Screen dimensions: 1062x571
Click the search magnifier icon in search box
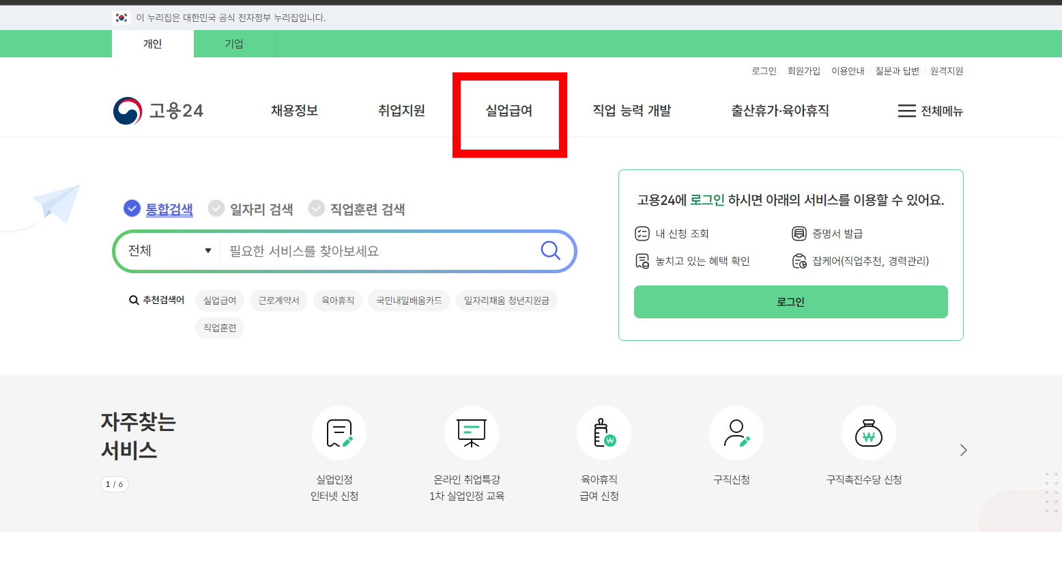(550, 251)
